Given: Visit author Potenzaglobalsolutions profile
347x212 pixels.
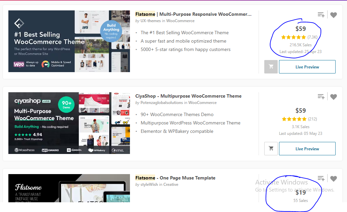Looking at the screenshot, I should coord(161,103).
